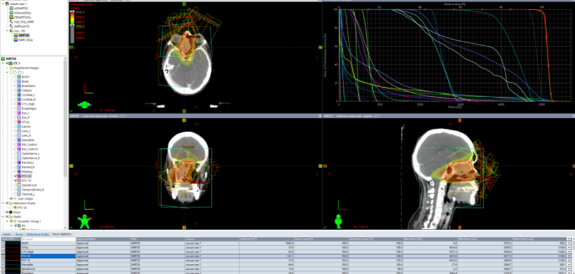575x274 pixels.
Task: Click the patient orientation figure in transversal view
Action: [x=85, y=105]
